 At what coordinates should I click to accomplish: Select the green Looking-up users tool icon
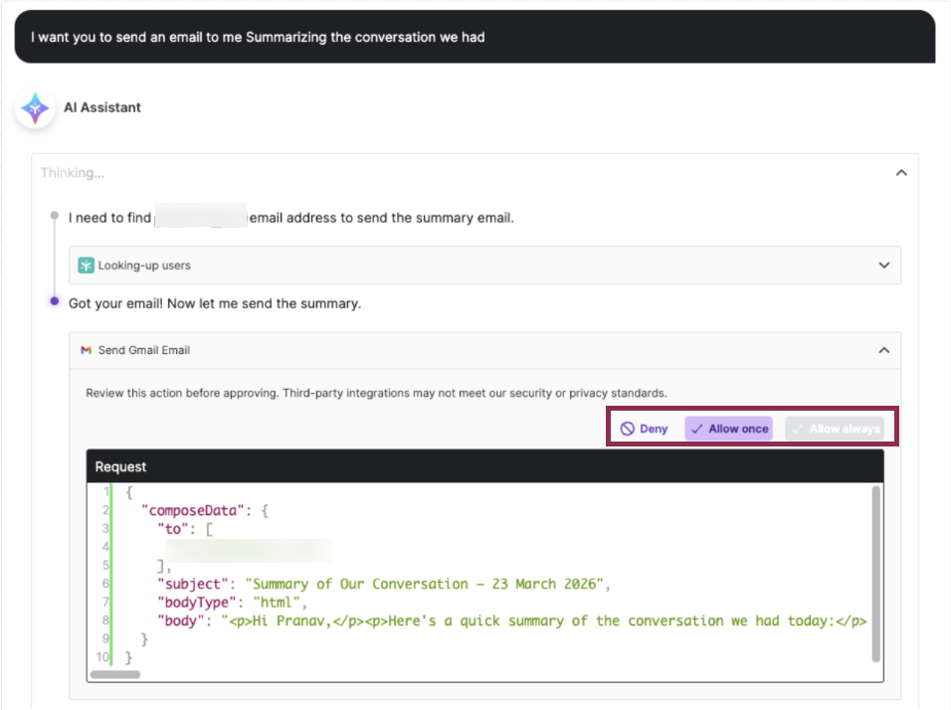(x=88, y=265)
